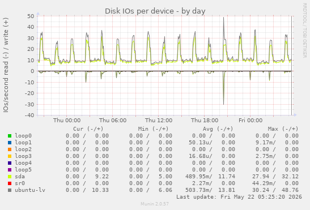Click sda max read value 27.94
The width and height of the screenshot is (310, 210).
click(x=260, y=177)
